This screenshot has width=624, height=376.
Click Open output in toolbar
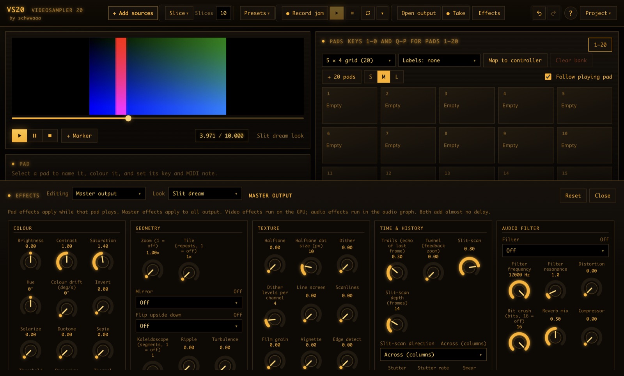(419, 13)
